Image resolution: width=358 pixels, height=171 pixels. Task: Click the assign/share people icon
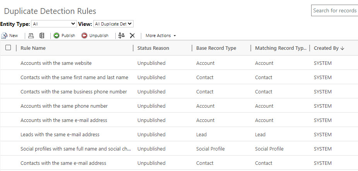122,36
